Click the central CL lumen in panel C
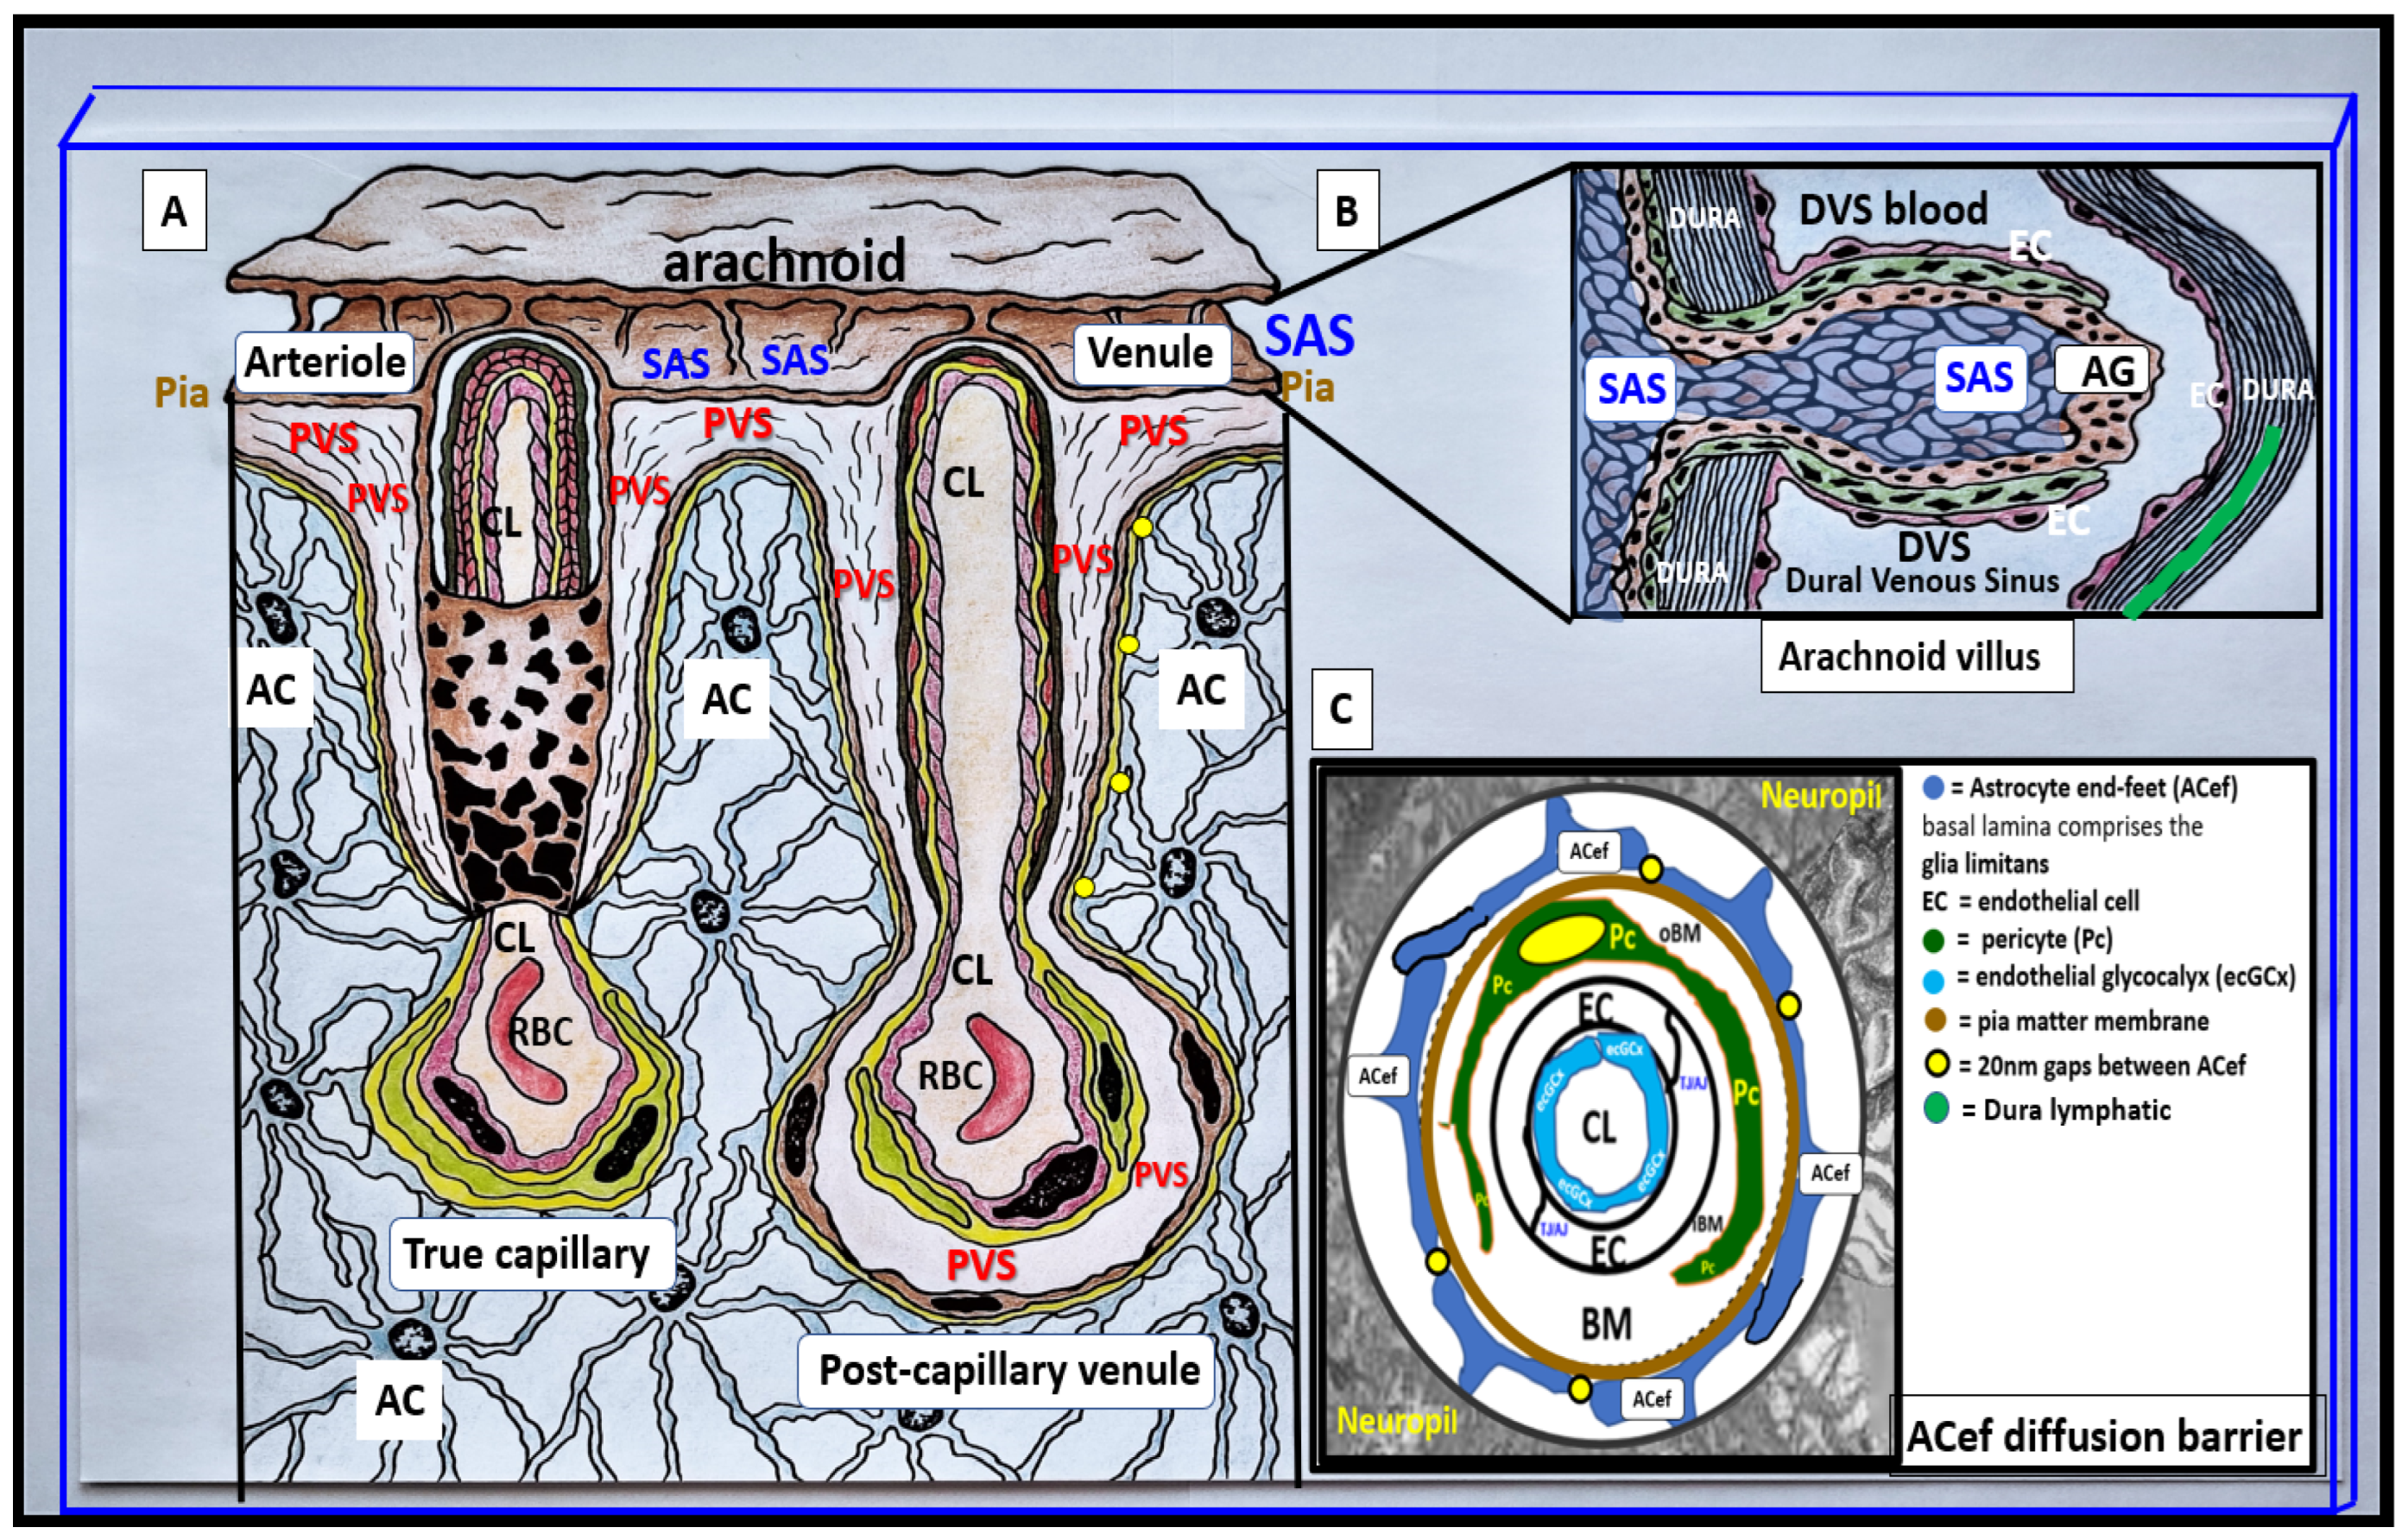The height and width of the screenshot is (1540, 2408). click(1598, 1128)
